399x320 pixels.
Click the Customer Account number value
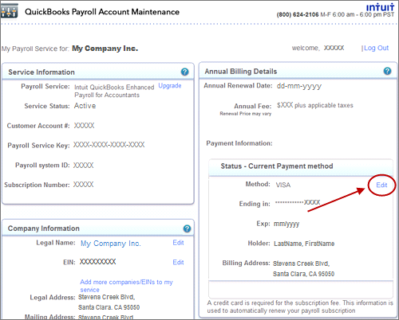click(84, 126)
